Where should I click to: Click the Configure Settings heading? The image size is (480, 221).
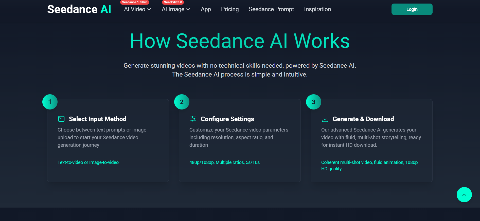coord(227,119)
